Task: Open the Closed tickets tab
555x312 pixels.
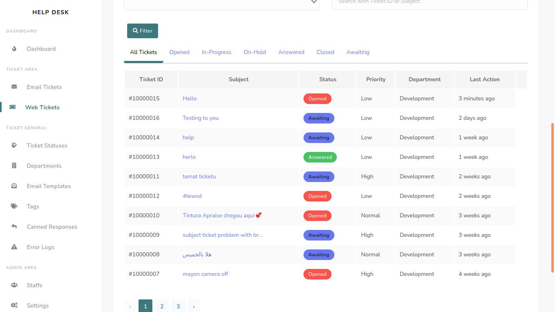Action: click(325, 52)
